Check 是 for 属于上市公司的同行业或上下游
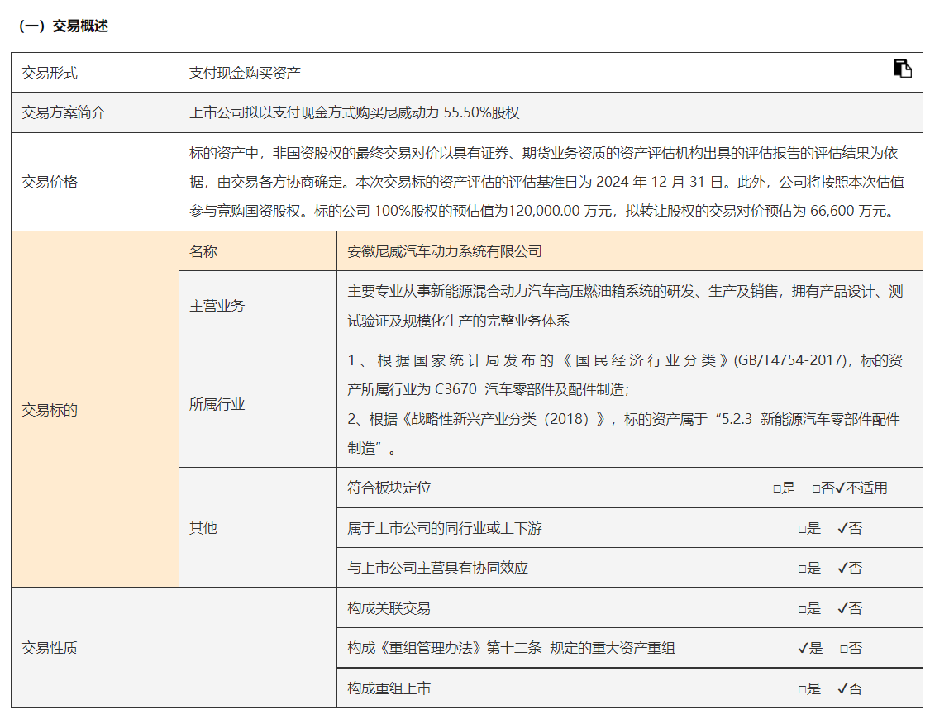Image resolution: width=930 pixels, height=714 pixels. click(802, 529)
